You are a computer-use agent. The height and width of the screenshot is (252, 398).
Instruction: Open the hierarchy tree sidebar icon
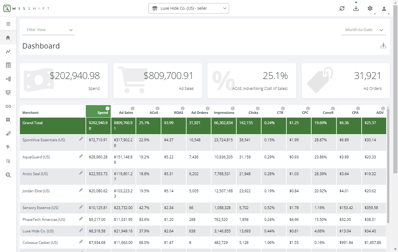8,79
